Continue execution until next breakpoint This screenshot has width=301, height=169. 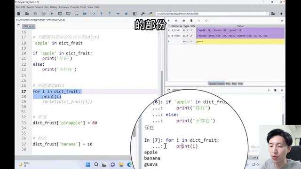click(118, 14)
